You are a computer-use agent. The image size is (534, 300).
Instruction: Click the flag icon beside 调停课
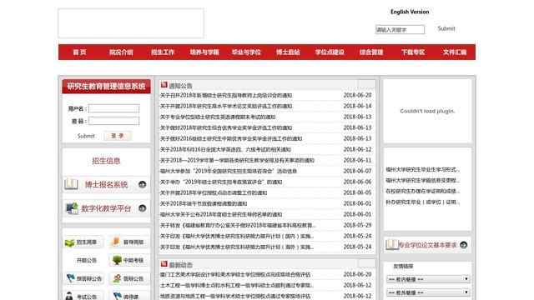click(x=117, y=296)
